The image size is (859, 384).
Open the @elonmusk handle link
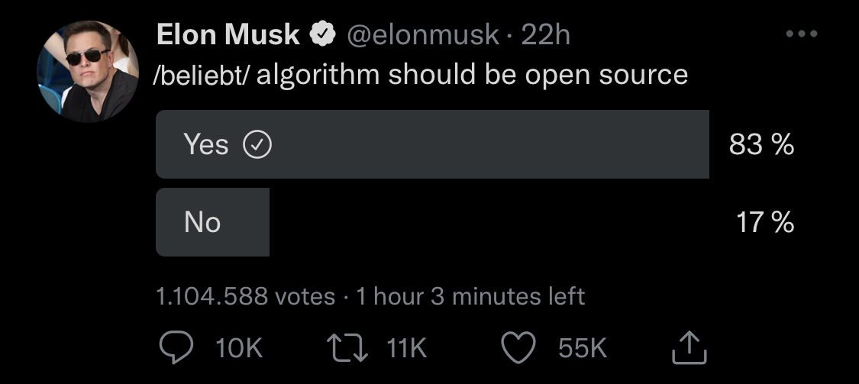(x=422, y=36)
